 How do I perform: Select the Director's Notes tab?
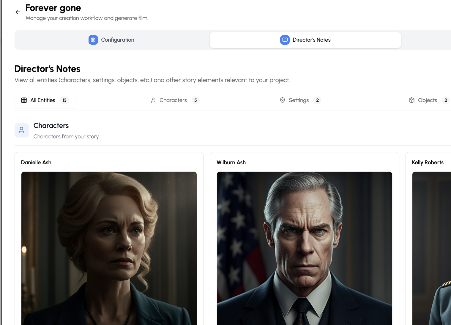[305, 40]
